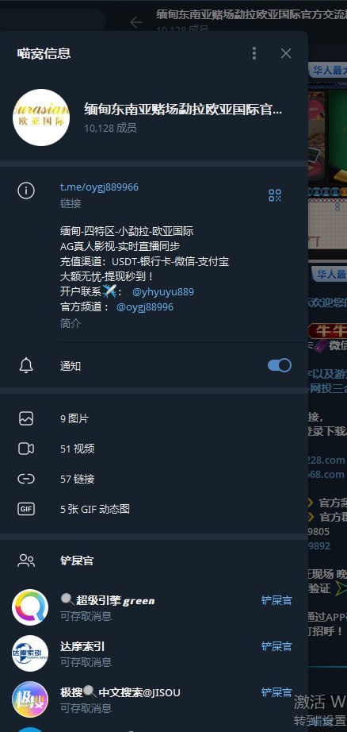Click the video camera icon
347x732 pixels.
(26, 449)
